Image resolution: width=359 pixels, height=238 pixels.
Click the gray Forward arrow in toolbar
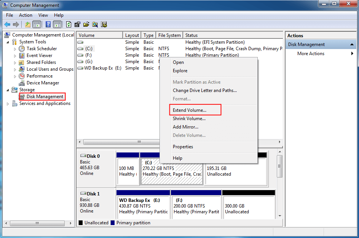coord(16,24)
